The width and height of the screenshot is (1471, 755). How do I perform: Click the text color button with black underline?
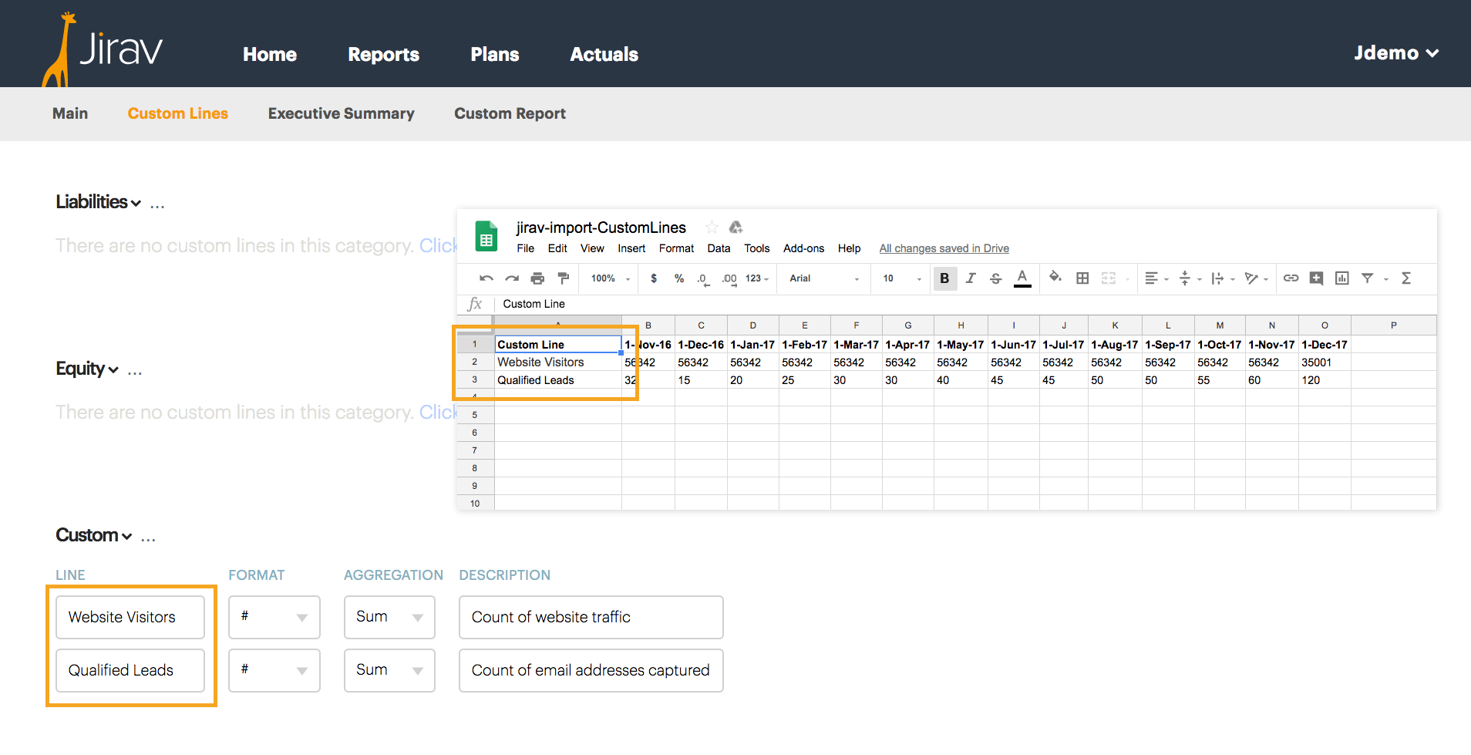click(x=1022, y=278)
